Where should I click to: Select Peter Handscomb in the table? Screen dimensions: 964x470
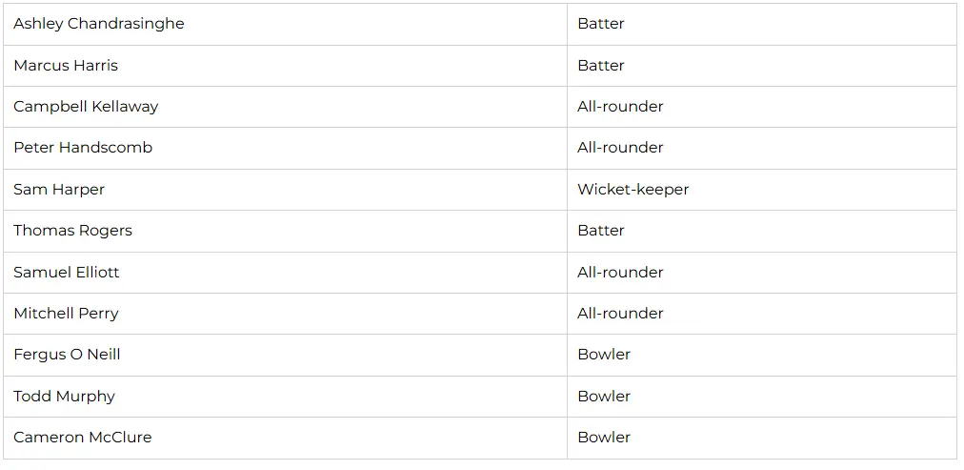(83, 148)
